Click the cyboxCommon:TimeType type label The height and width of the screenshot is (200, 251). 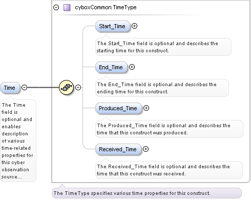click(x=106, y=7)
